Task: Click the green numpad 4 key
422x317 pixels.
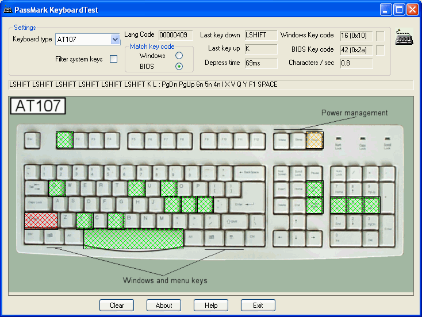Action: click(339, 205)
